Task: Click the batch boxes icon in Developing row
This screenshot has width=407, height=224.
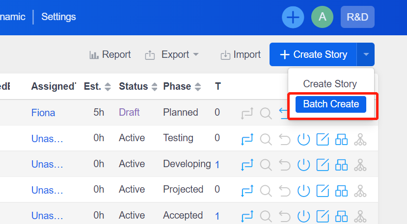Action: (341, 165)
